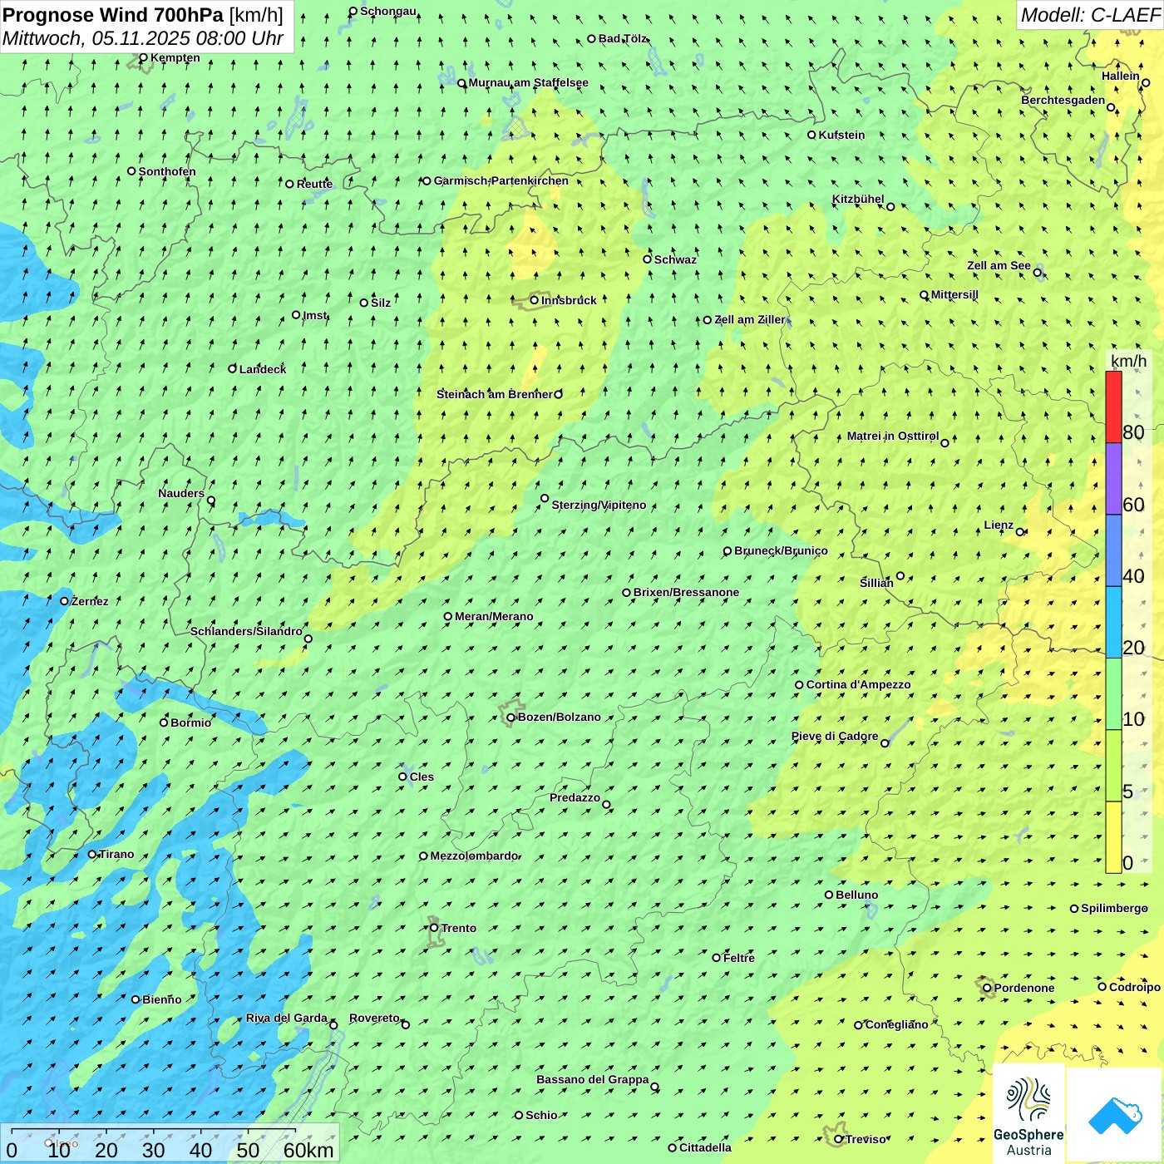Click the 'Brixen/Bressanone' label
The width and height of the screenshot is (1164, 1164).
click(686, 593)
